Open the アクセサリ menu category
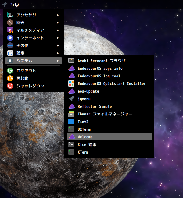Viewport: 183px width, 198px height. (34, 15)
